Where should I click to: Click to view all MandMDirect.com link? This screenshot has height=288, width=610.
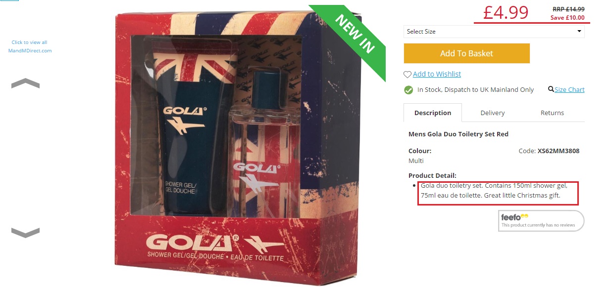(30, 46)
